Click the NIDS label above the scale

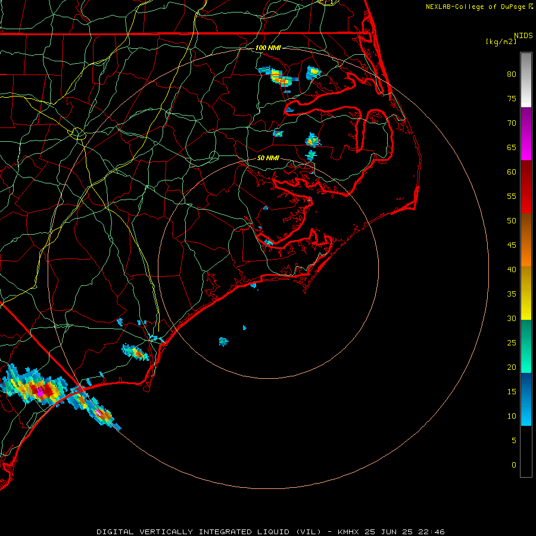tap(523, 35)
